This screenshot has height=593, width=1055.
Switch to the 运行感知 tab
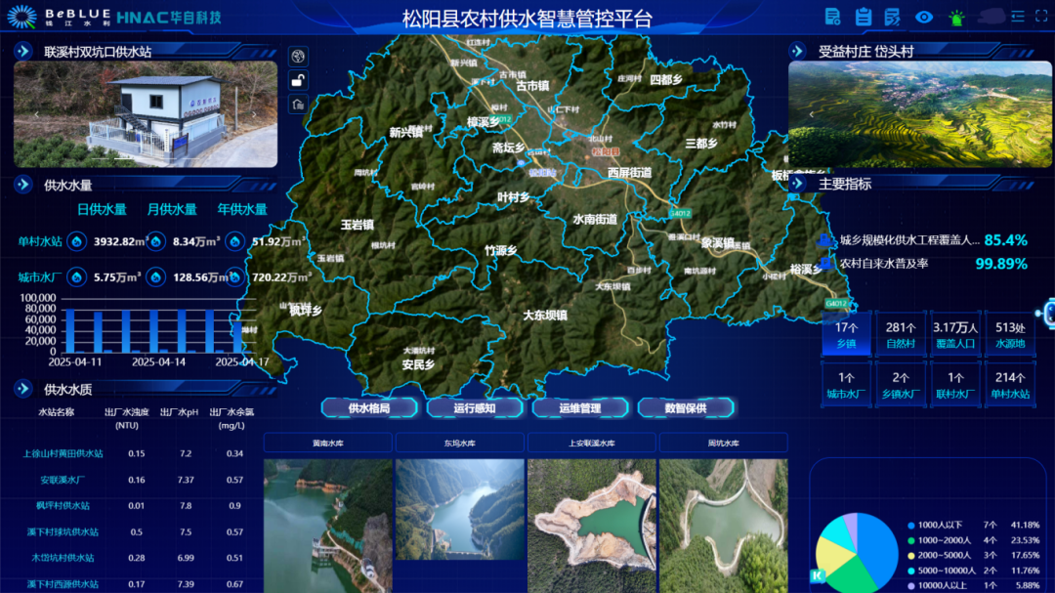tap(475, 408)
